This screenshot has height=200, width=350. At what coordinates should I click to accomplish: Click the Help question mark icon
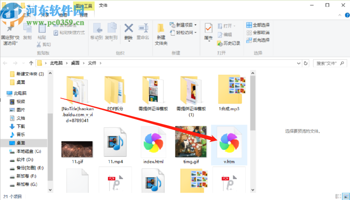point(347,15)
